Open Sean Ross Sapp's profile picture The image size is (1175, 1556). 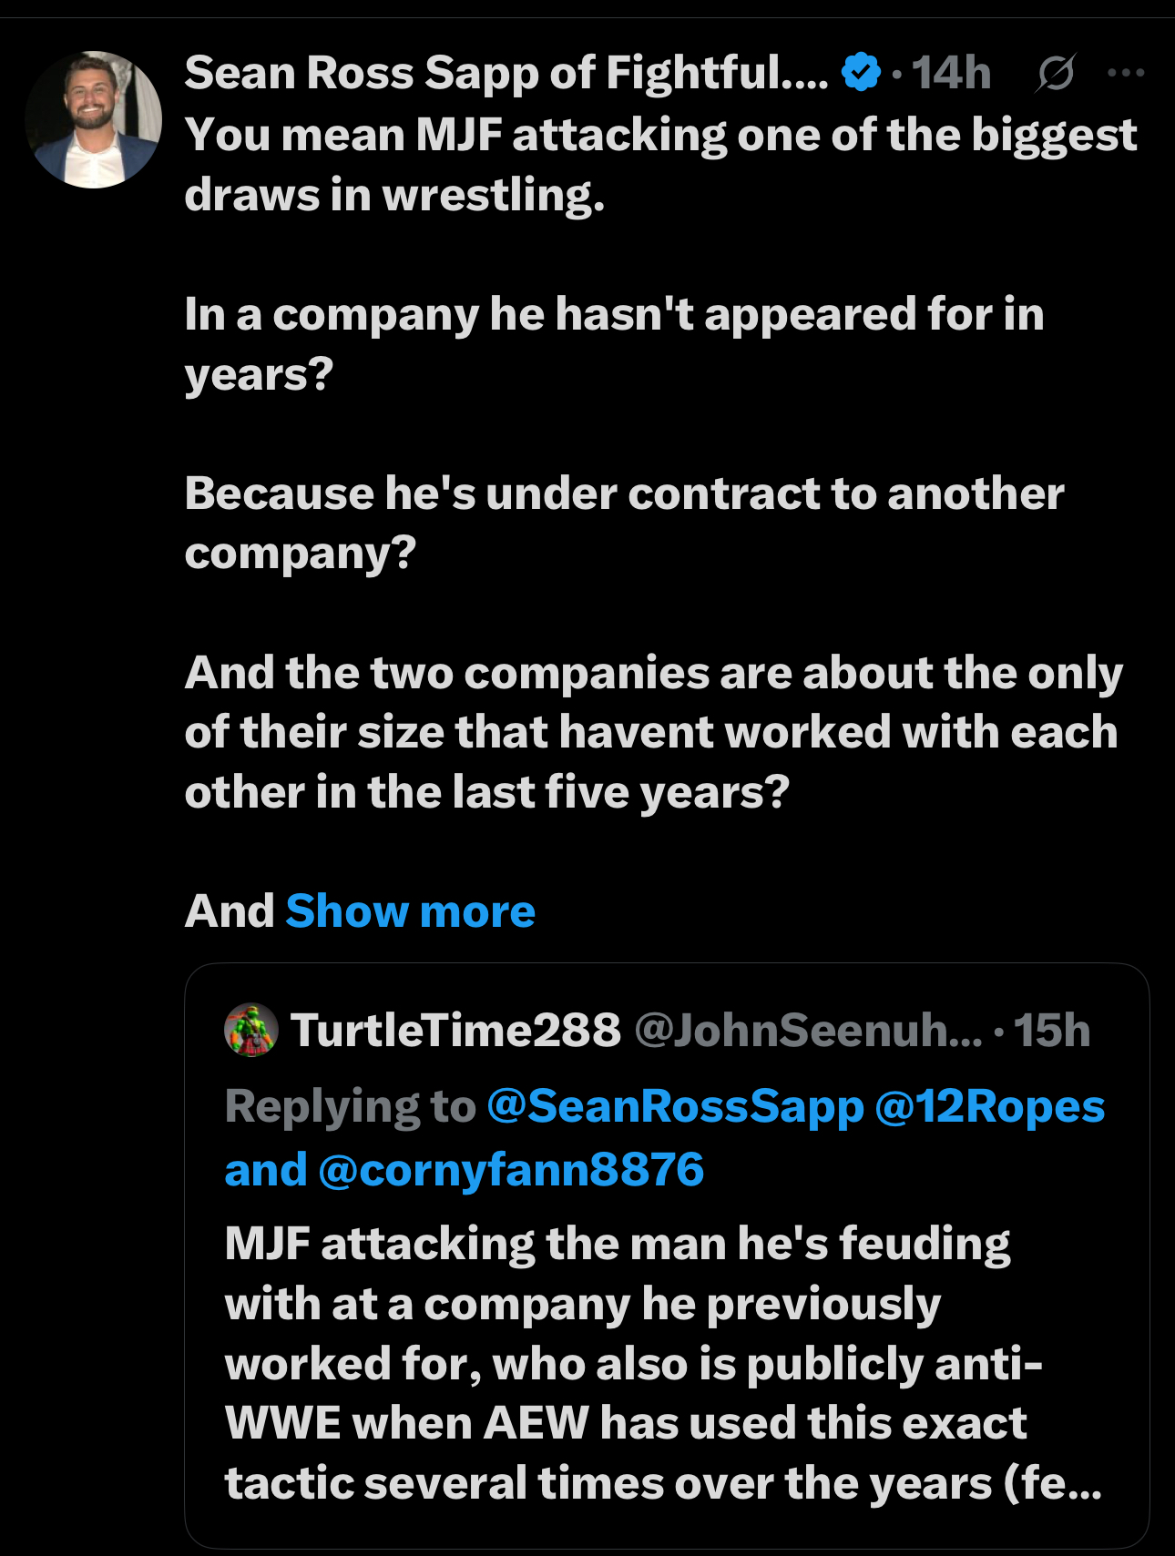[94, 120]
